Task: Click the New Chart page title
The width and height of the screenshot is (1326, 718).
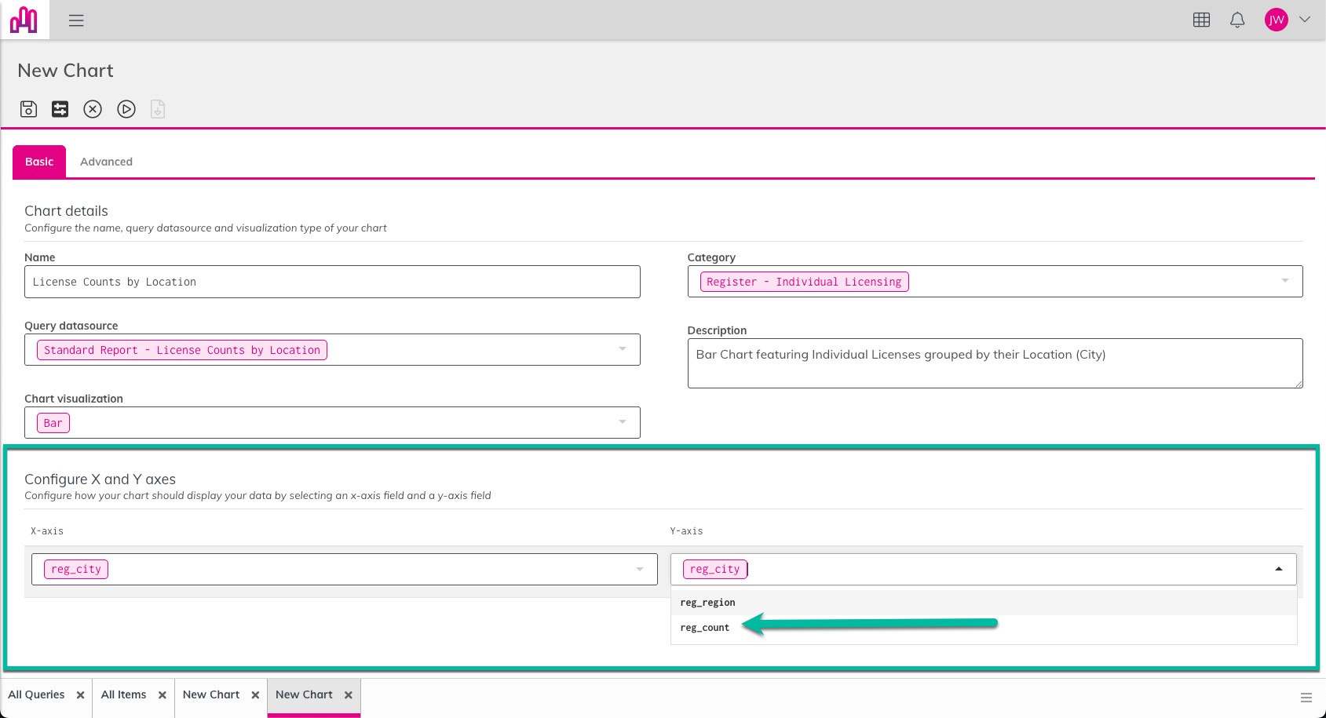Action: (65, 71)
